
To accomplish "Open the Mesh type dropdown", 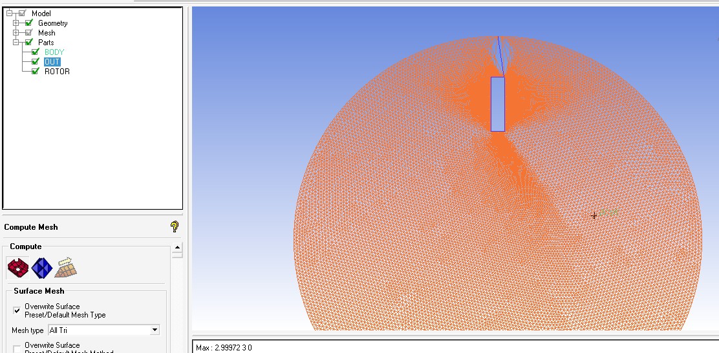I will 154,330.
